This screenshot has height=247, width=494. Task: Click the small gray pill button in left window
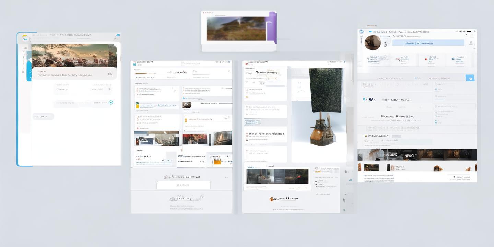(x=43, y=117)
